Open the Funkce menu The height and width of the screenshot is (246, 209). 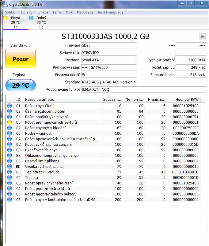[x=42, y=12]
